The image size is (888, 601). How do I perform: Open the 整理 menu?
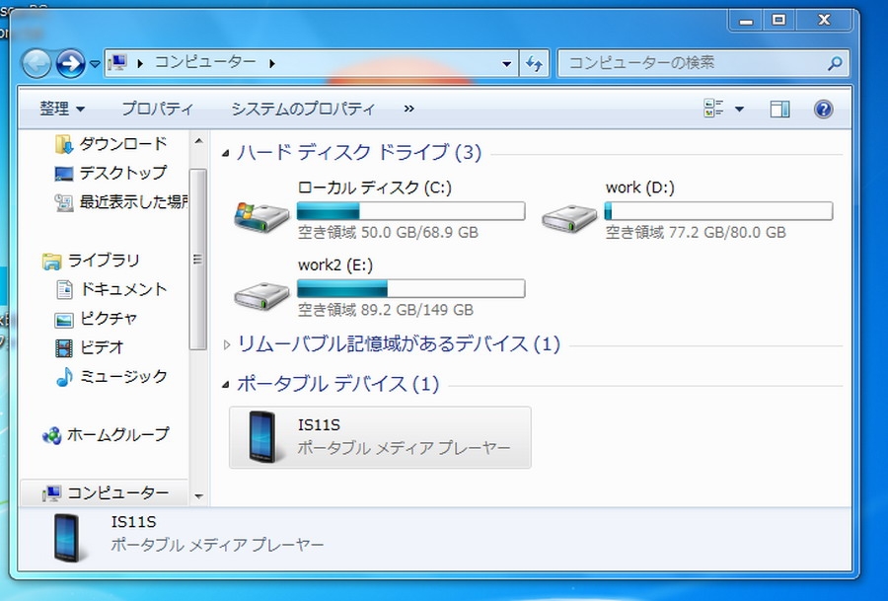click(x=62, y=109)
